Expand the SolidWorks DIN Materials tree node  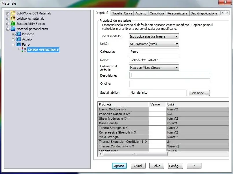click(8, 14)
